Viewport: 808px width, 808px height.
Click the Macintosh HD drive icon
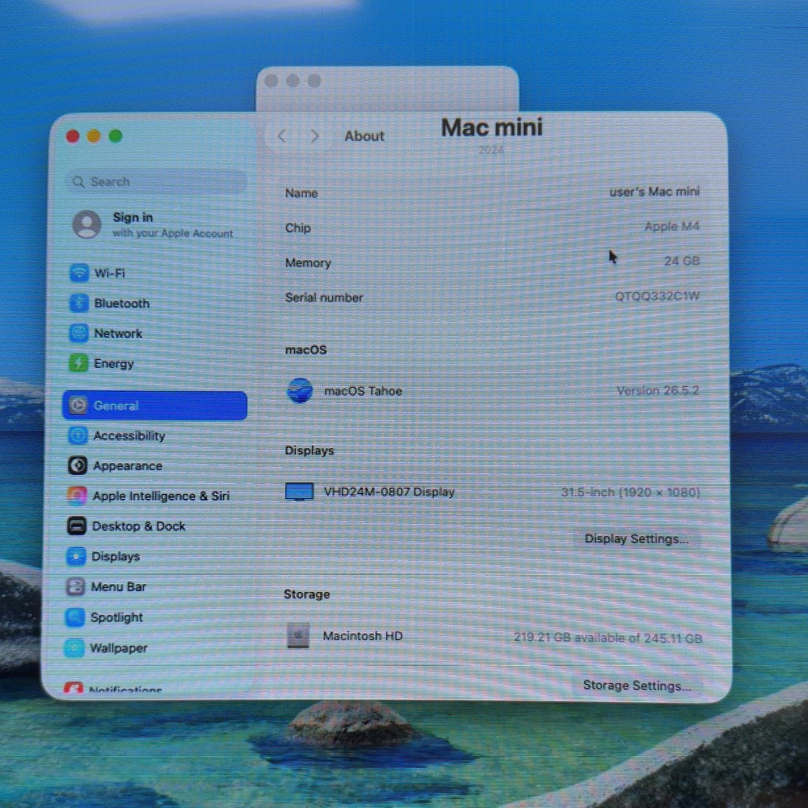pos(298,636)
